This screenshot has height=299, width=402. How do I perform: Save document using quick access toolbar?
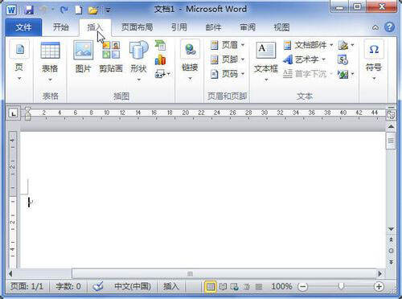(x=29, y=10)
